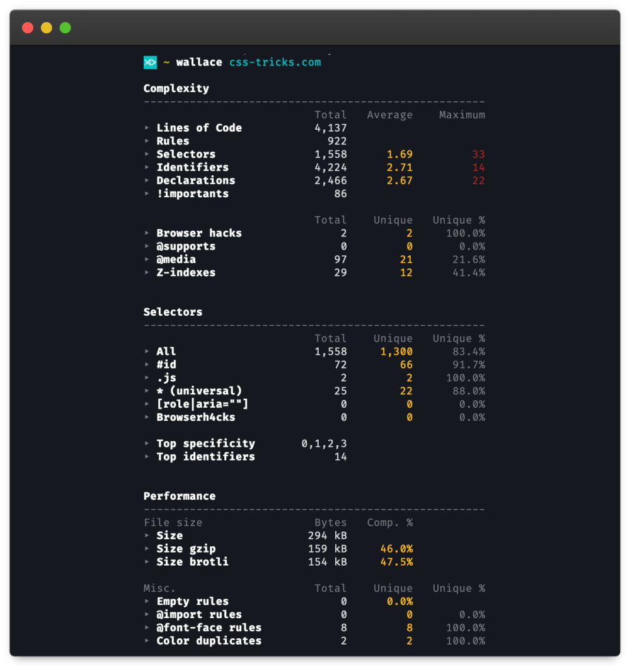Click the green maximize window button

pyautogui.click(x=66, y=28)
